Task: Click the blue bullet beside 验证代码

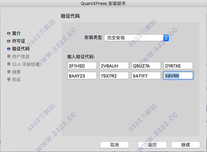Action: (9, 49)
